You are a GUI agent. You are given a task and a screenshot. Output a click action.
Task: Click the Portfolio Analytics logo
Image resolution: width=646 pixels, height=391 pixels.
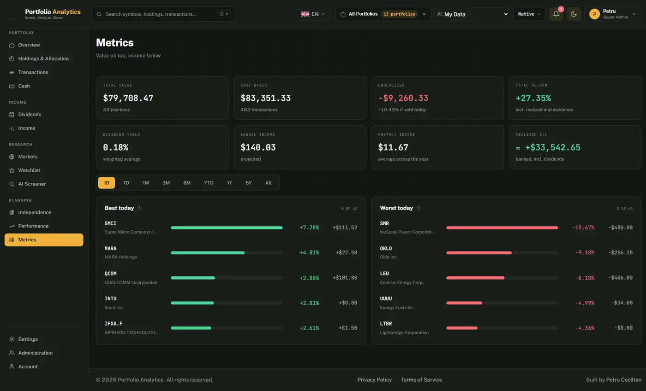click(53, 14)
